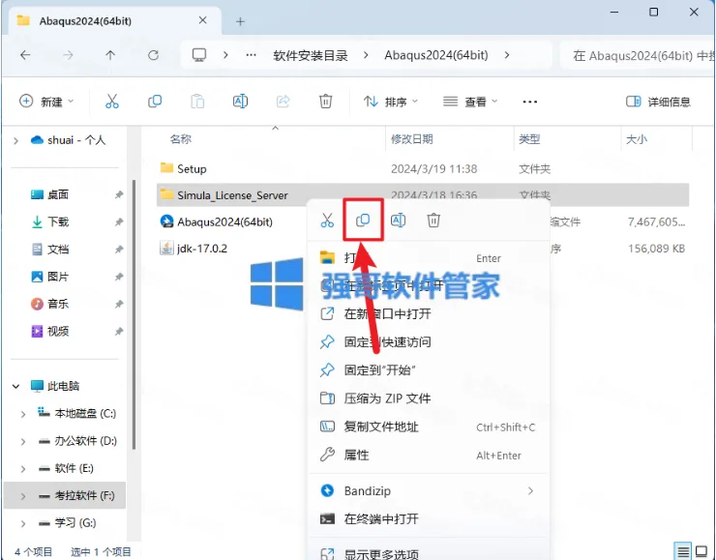Screen dimensions: 716x560
Task: Expand the shuai - 个人 OneDrive node
Action: tap(16, 140)
